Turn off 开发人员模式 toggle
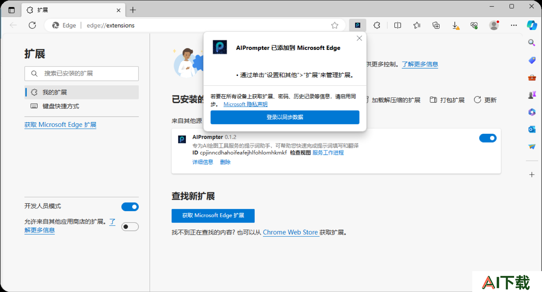Screen dimensions: 542x292 (130, 207)
